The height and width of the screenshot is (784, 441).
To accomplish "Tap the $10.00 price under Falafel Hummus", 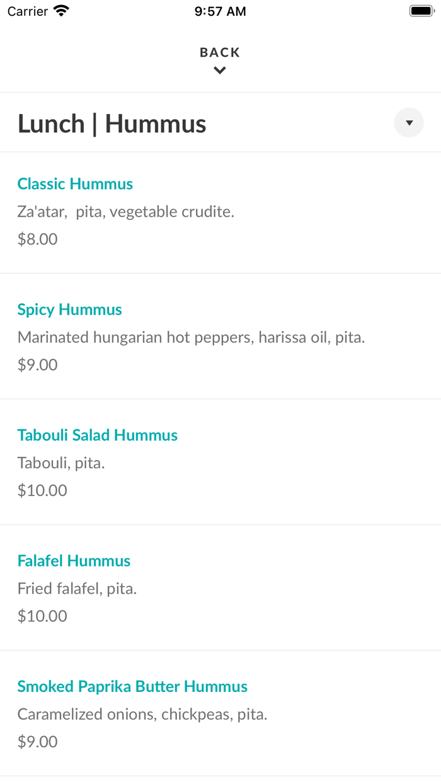I will point(42,616).
